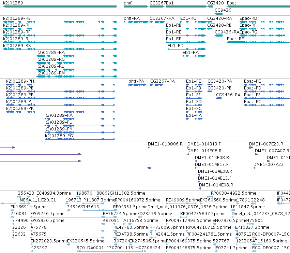Click the l(2)01289 gene label
Image resolution: width=290 pixels, height=253 pixels.
13,3
